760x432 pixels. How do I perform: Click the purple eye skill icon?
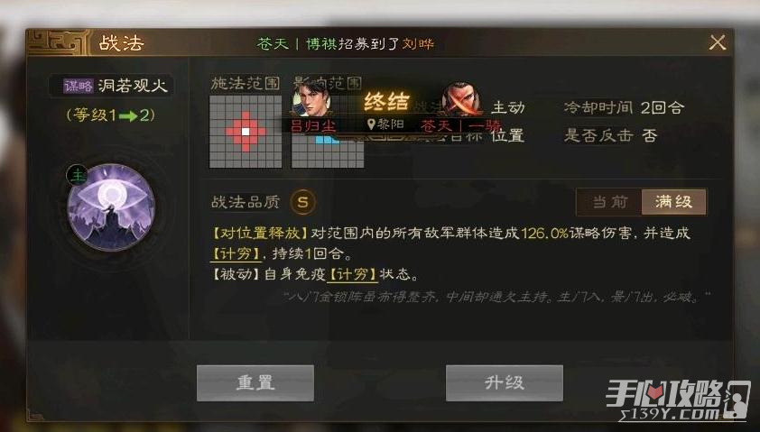tap(111, 207)
